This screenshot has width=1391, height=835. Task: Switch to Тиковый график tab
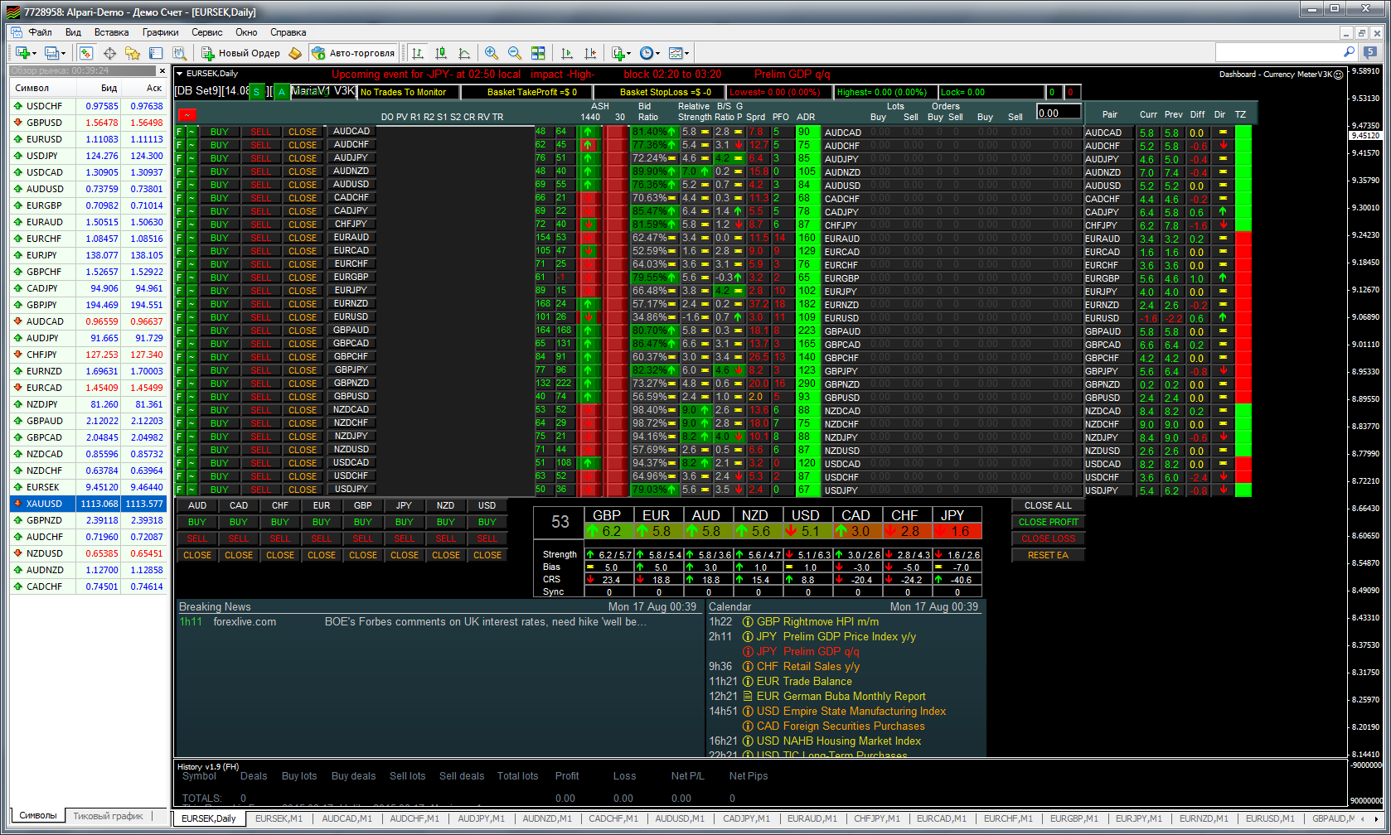(108, 816)
